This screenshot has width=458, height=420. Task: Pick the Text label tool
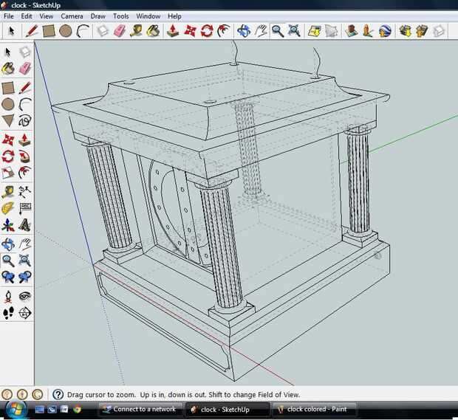(24, 209)
